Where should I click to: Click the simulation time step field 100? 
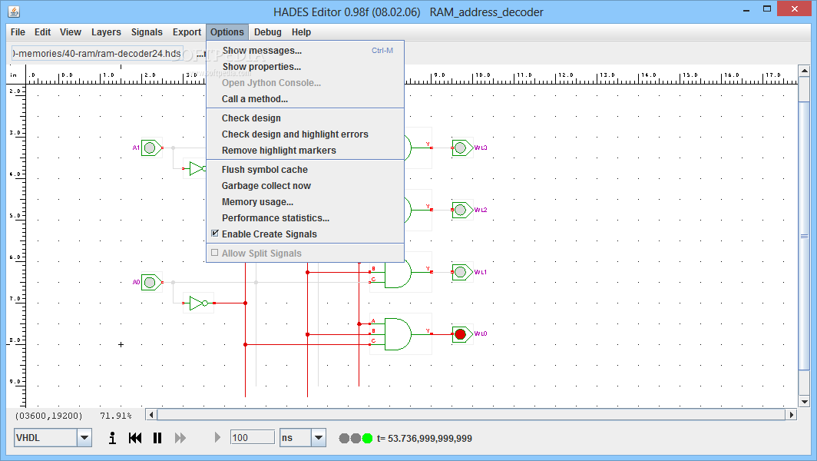point(252,437)
